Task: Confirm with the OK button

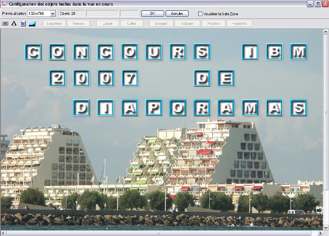Action: click(x=153, y=14)
